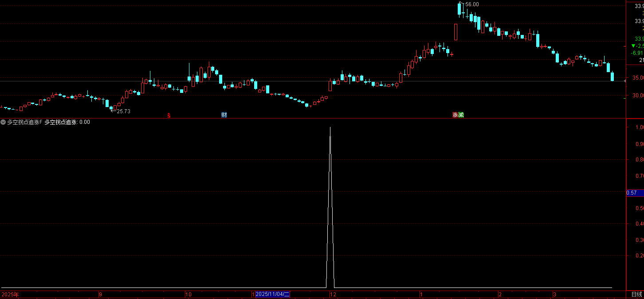Switch period using 日线 button
This screenshot has width=644, height=299.
coord(637,295)
